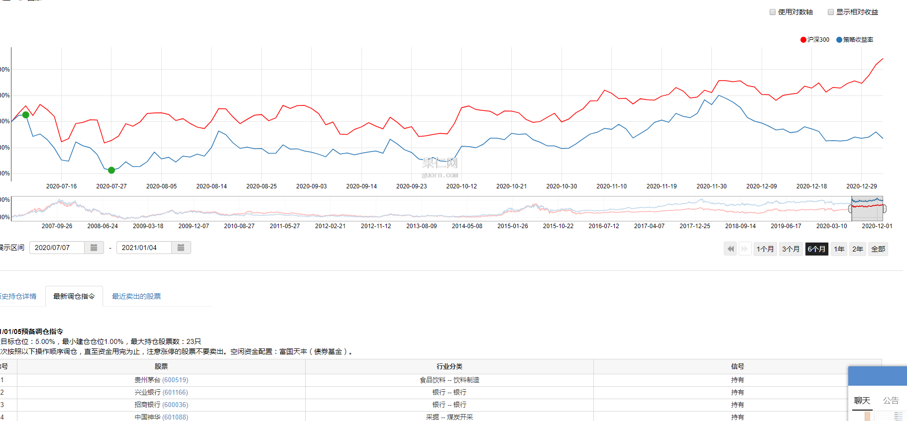Screen dimensions: 907x421
Task: Select the 6个月 range button
Action: (x=816, y=249)
